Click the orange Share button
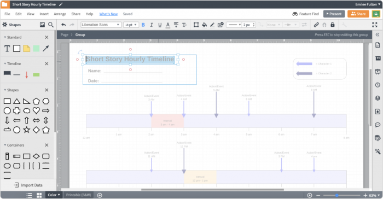The image size is (383, 199). 358,14
